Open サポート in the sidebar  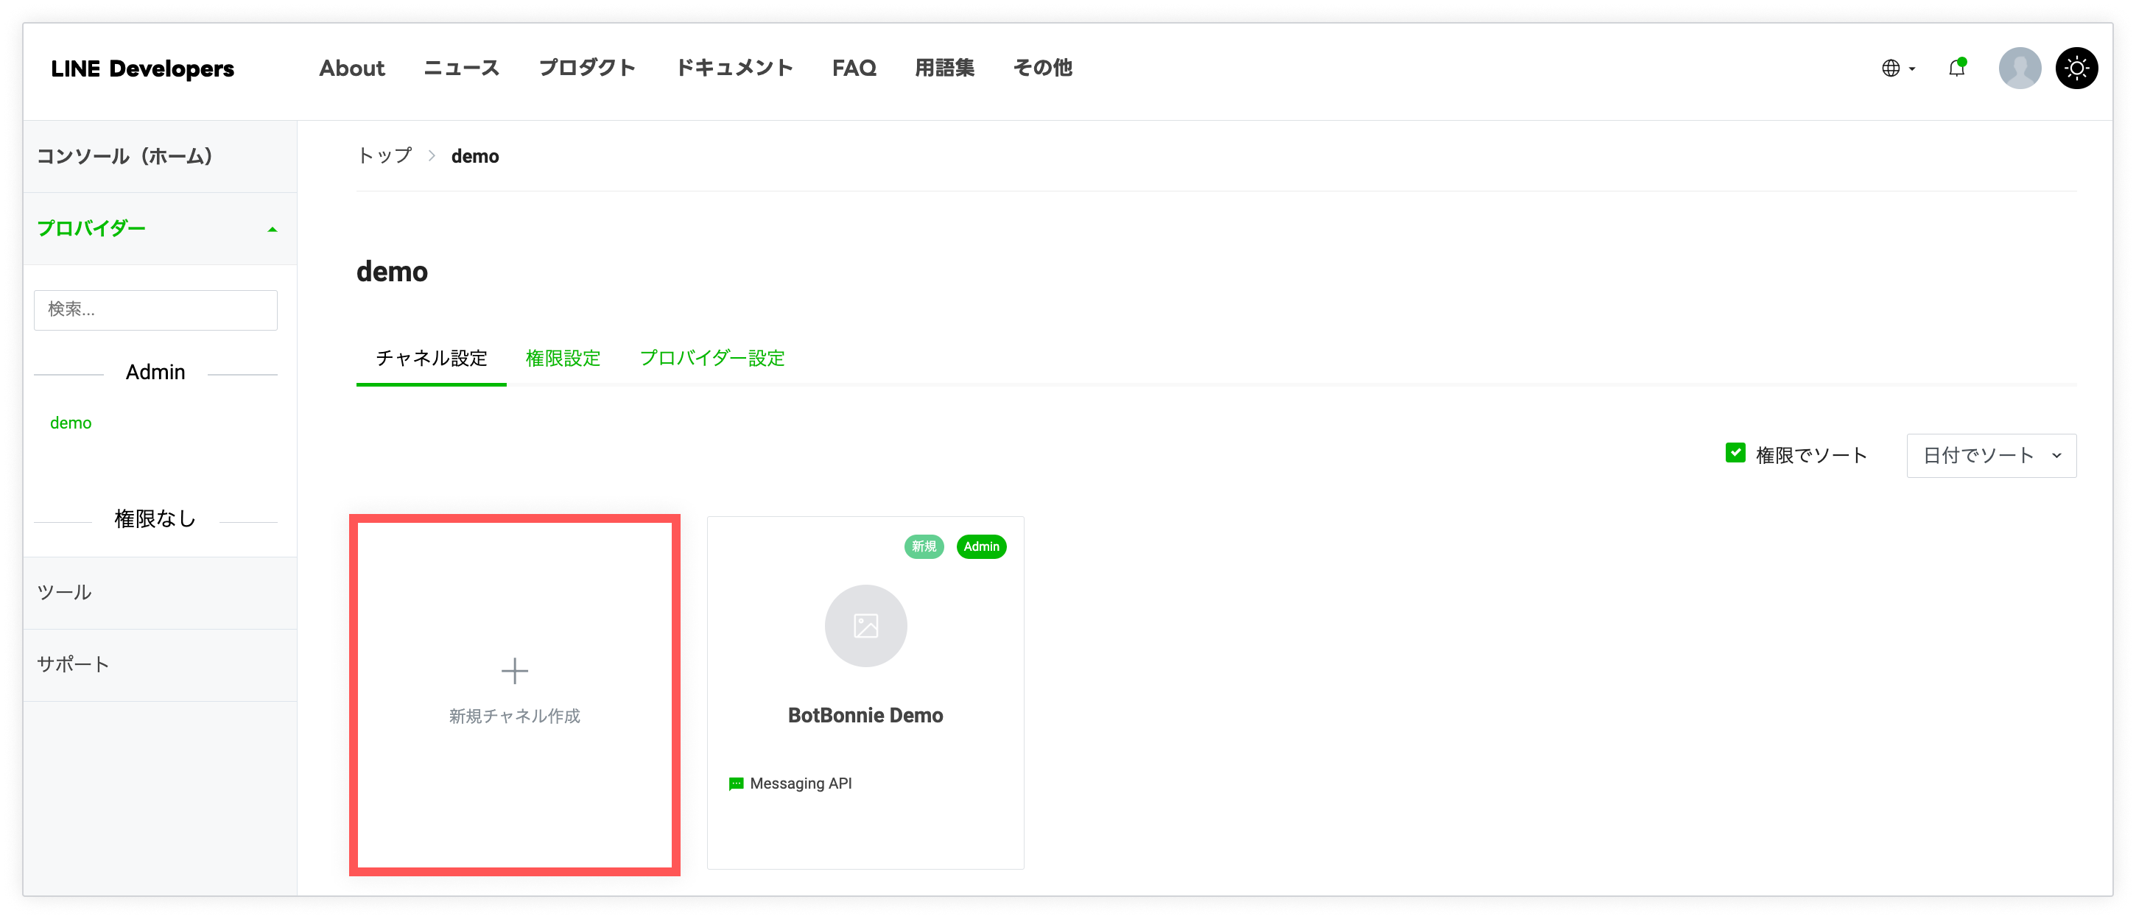pos(160,665)
